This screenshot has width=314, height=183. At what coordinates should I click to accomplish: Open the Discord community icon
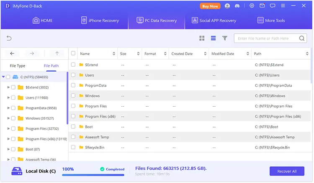(237, 6)
